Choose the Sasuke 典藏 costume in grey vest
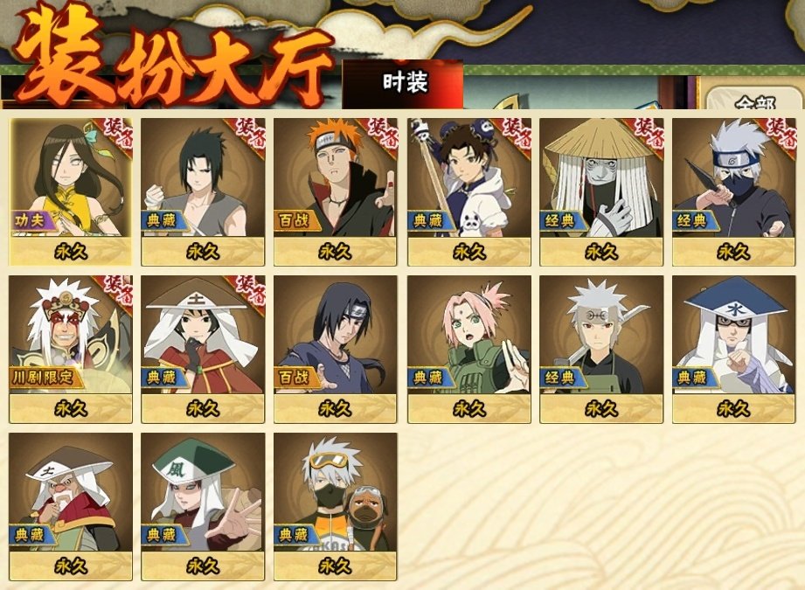Viewport: 805px width, 590px height. click(203, 191)
